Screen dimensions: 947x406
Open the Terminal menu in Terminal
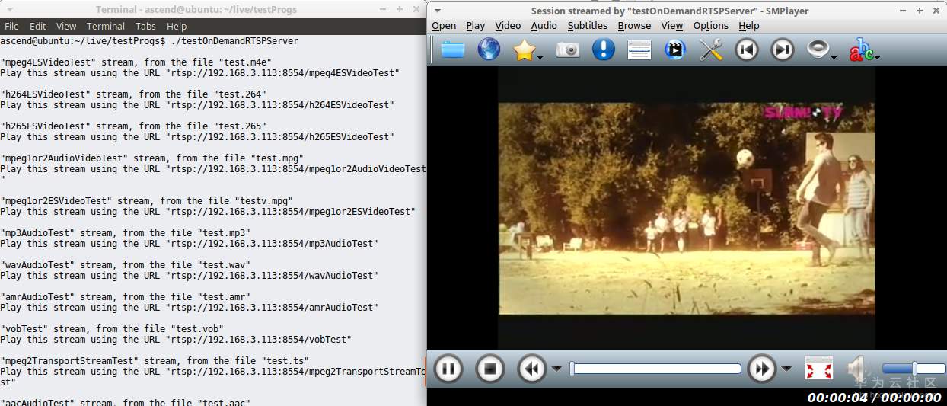(106, 26)
